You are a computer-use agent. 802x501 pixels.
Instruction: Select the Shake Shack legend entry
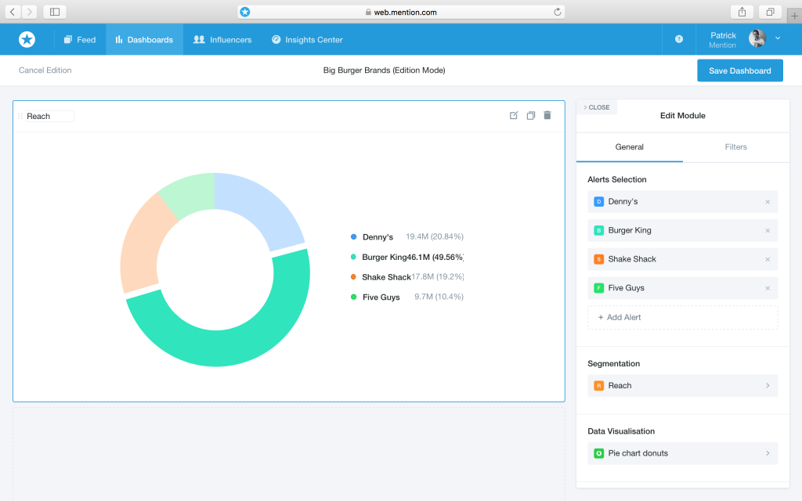coord(407,276)
